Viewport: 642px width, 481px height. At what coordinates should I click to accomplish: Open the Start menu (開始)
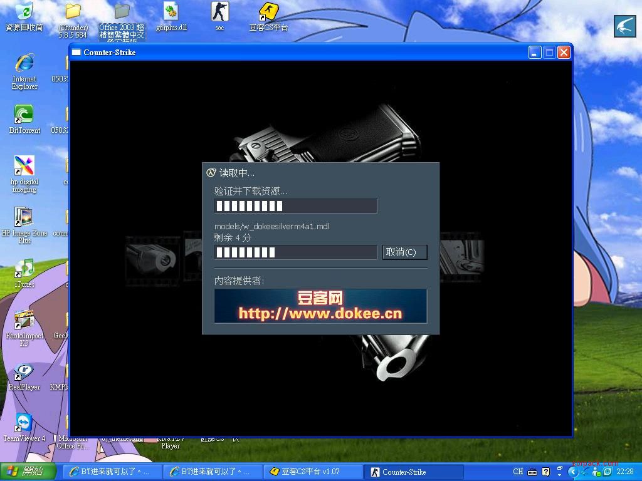28,472
